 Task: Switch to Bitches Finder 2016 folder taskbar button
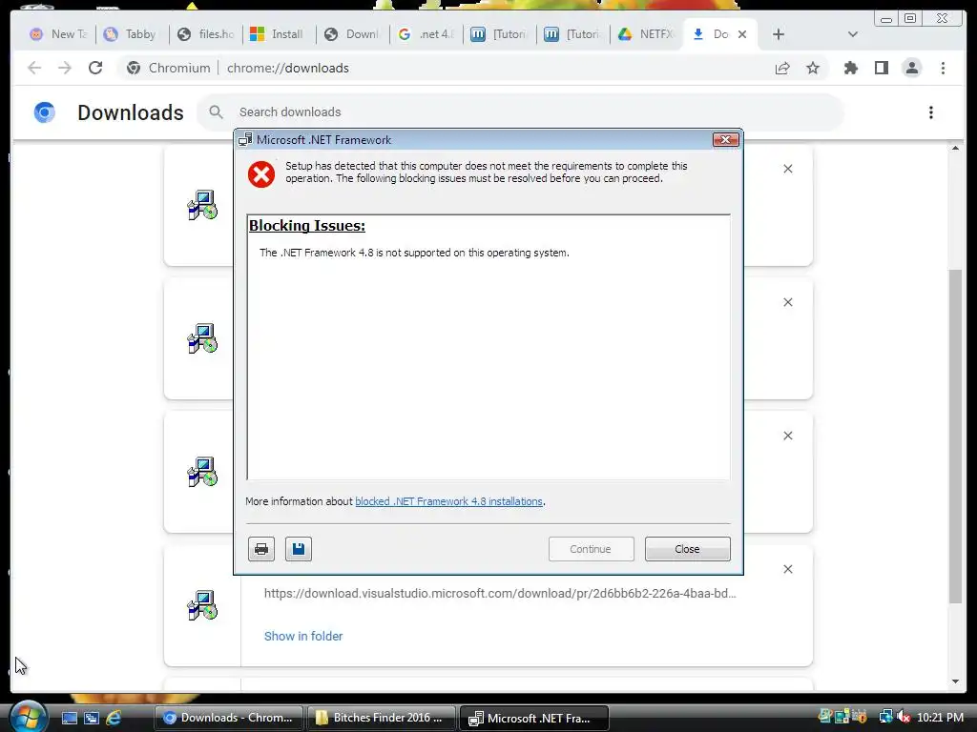click(382, 718)
